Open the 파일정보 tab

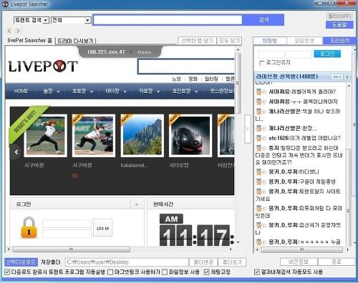(304, 41)
